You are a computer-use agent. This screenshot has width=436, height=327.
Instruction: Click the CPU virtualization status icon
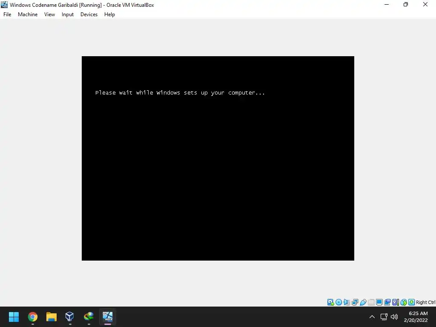pos(396,302)
